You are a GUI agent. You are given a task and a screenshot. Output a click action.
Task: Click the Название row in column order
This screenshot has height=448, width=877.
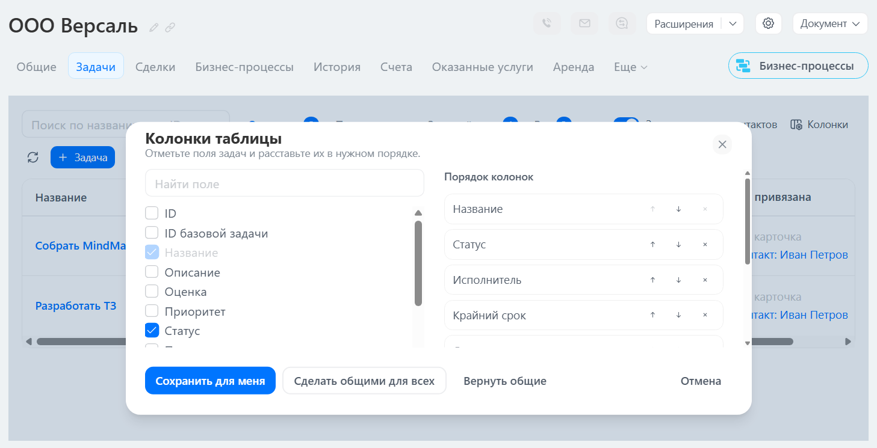click(584, 209)
